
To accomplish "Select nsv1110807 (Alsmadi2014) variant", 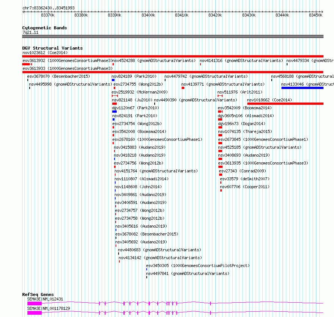I will [141, 179].
